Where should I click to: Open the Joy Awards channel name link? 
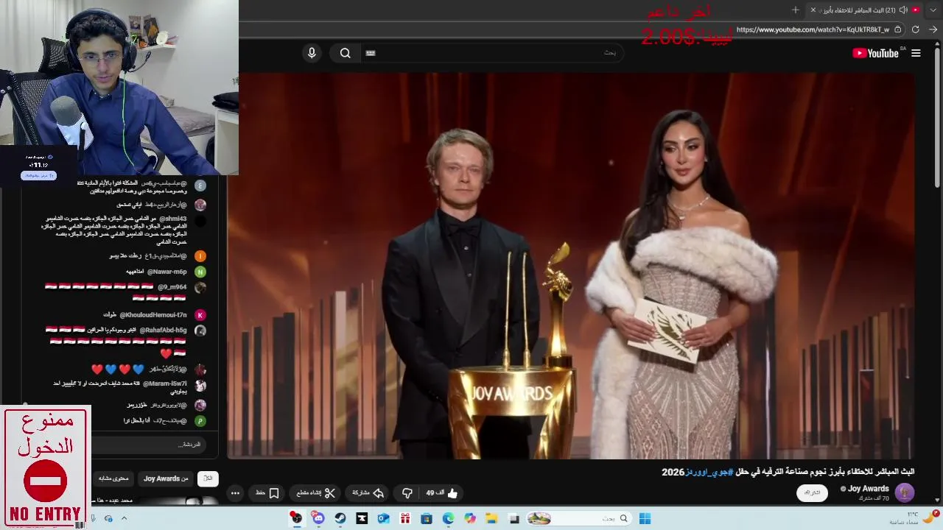click(868, 489)
